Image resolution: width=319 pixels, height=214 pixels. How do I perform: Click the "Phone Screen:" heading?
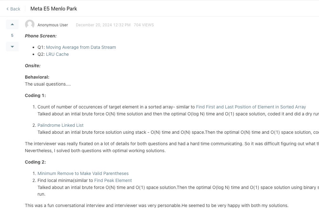pyautogui.click(x=41, y=36)
